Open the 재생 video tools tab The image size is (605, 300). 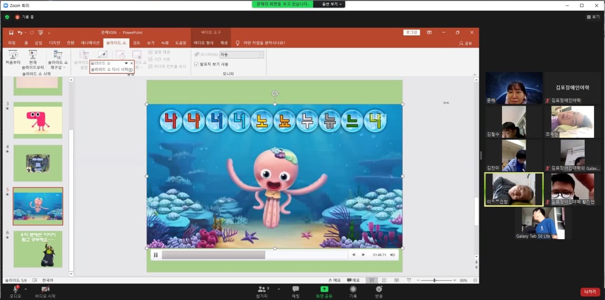tap(224, 43)
